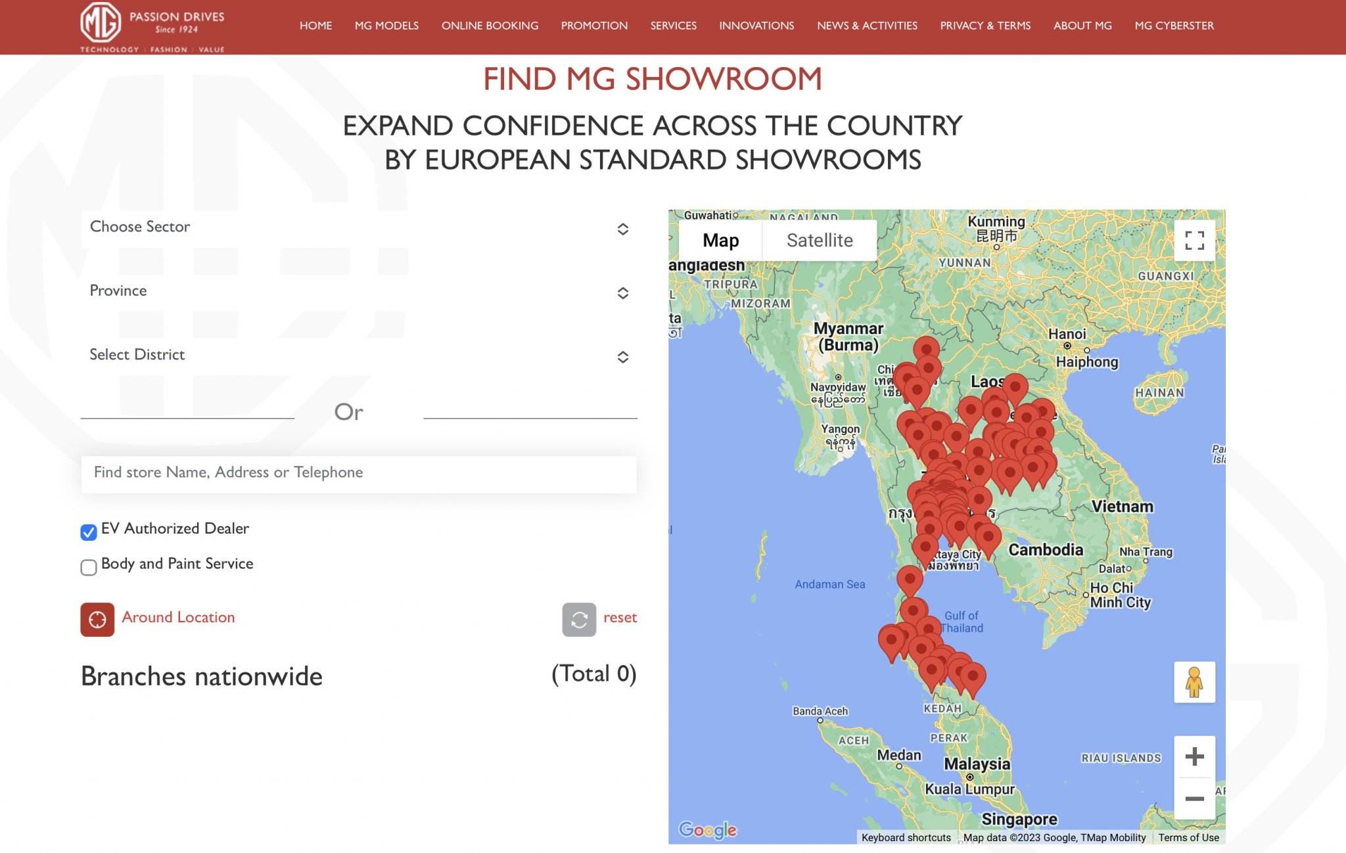Click the Province up-down arrows
The image size is (1346, 853).
[x=622, y=293]
